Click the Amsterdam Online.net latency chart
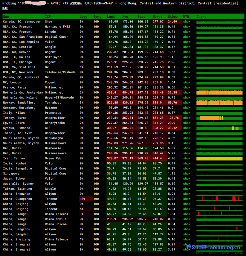Viewport: 246px width, 256px height. [x=219, y=92]
